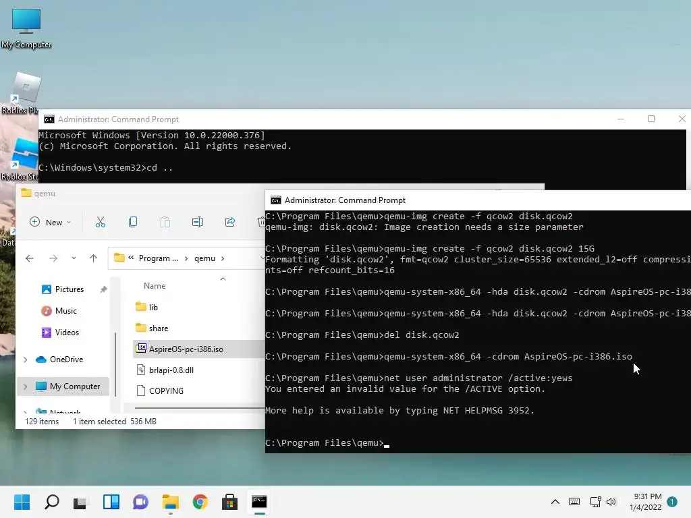Select Videos in the navigation pane

67,333
